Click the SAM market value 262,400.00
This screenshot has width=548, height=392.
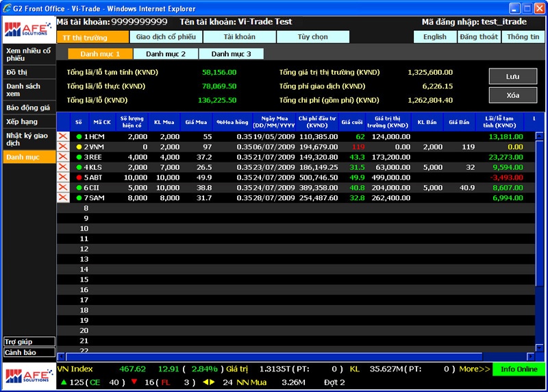[x=390, y=198]
